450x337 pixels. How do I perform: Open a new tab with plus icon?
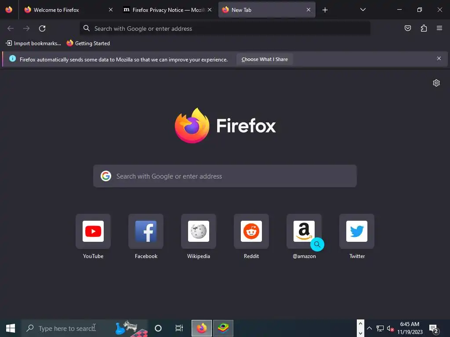coord(325,10)
